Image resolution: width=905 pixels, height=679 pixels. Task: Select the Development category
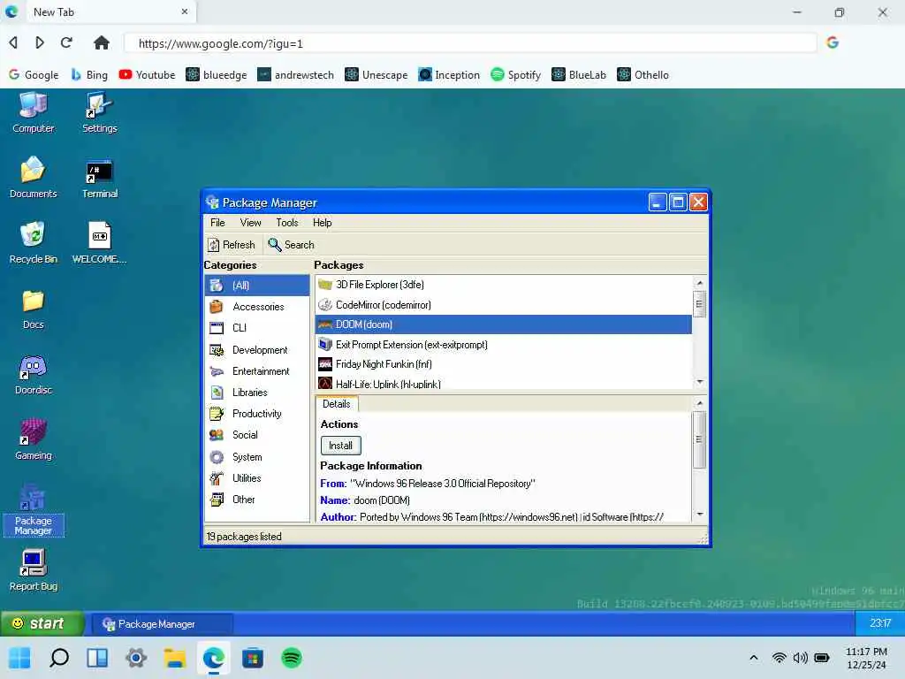point(257,350)
